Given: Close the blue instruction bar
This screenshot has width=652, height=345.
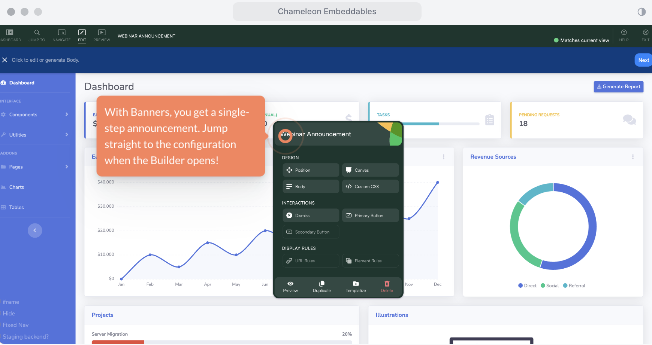Looking at the screenshot, I should [5, 60].
